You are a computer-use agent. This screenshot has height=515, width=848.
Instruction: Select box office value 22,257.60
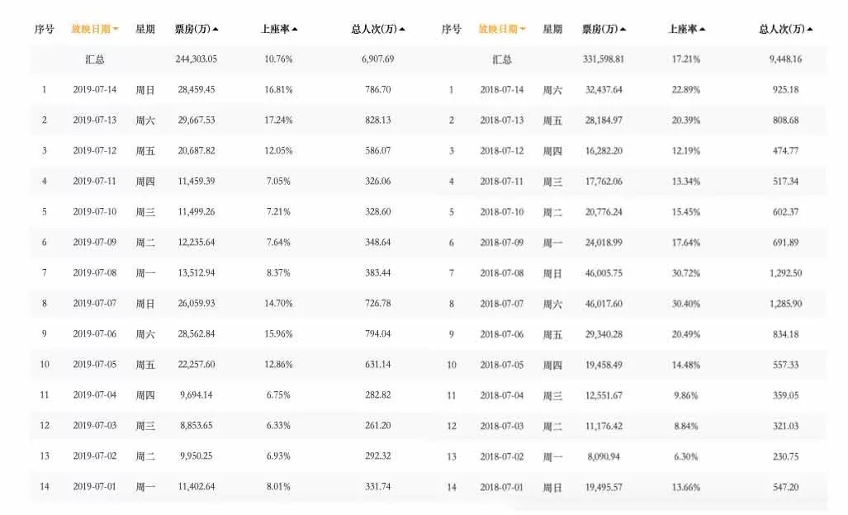pyautogui.click(x=197, y=364)
